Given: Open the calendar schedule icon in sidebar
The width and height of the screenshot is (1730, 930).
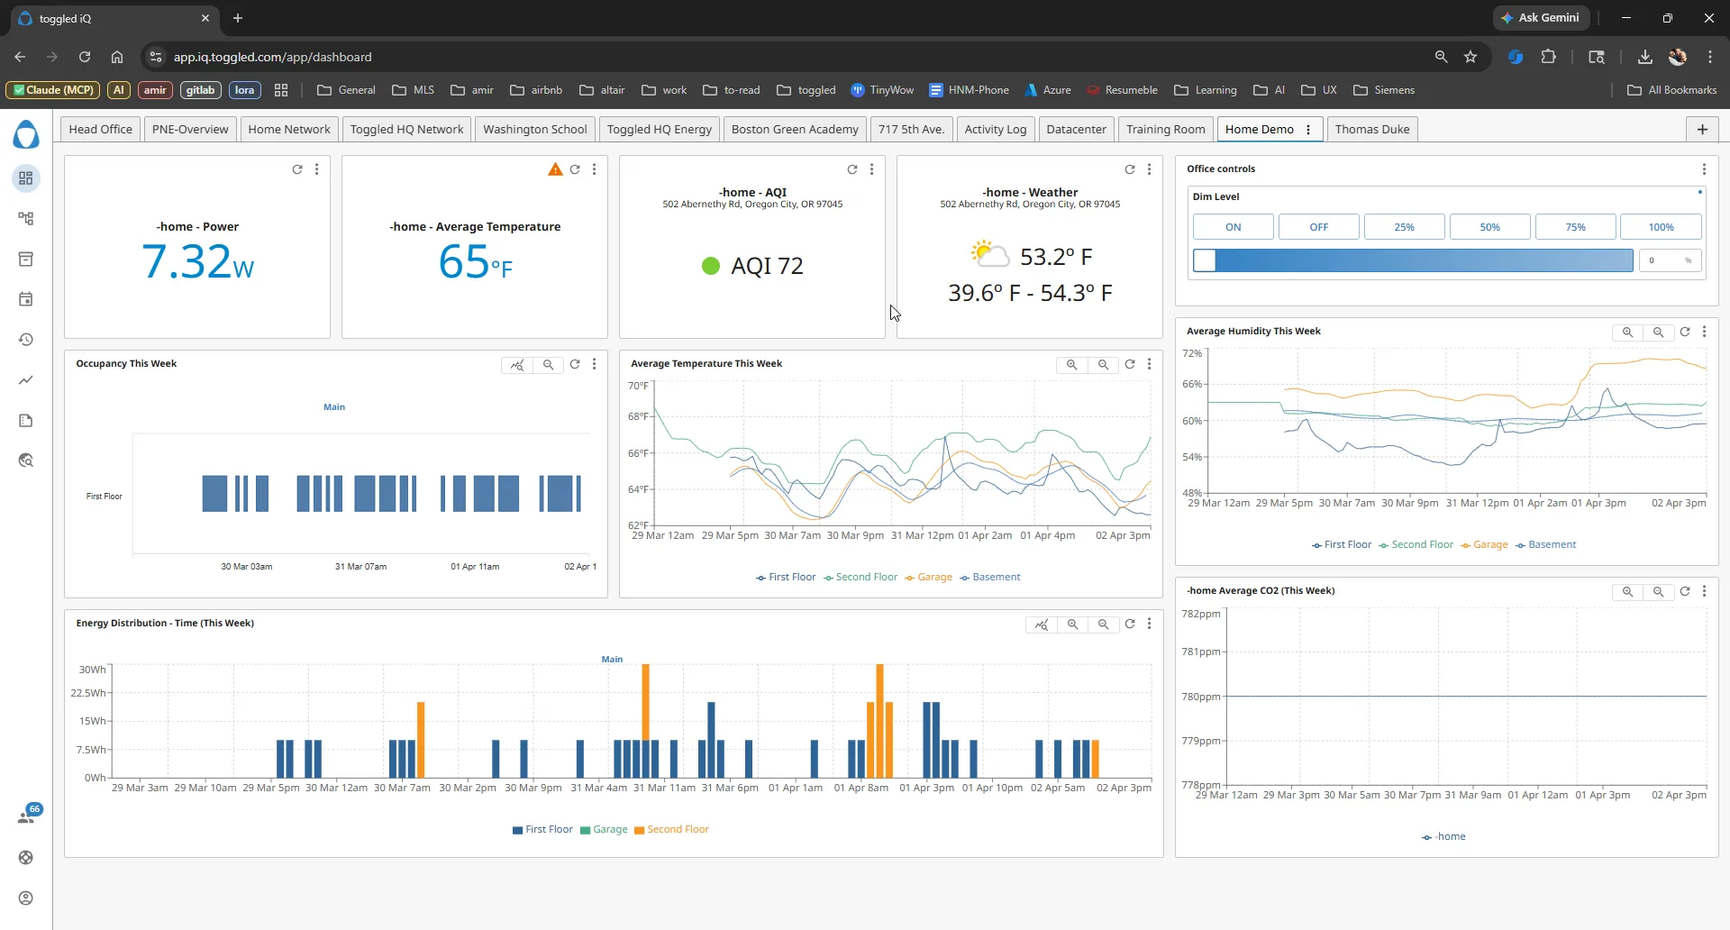Looking at the screenshot, I should pos(26,299).
